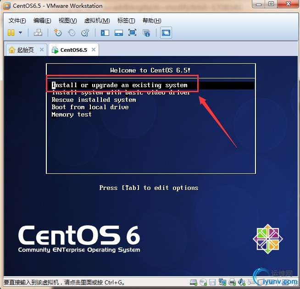Enter full screen mode

tap(133, 33)
